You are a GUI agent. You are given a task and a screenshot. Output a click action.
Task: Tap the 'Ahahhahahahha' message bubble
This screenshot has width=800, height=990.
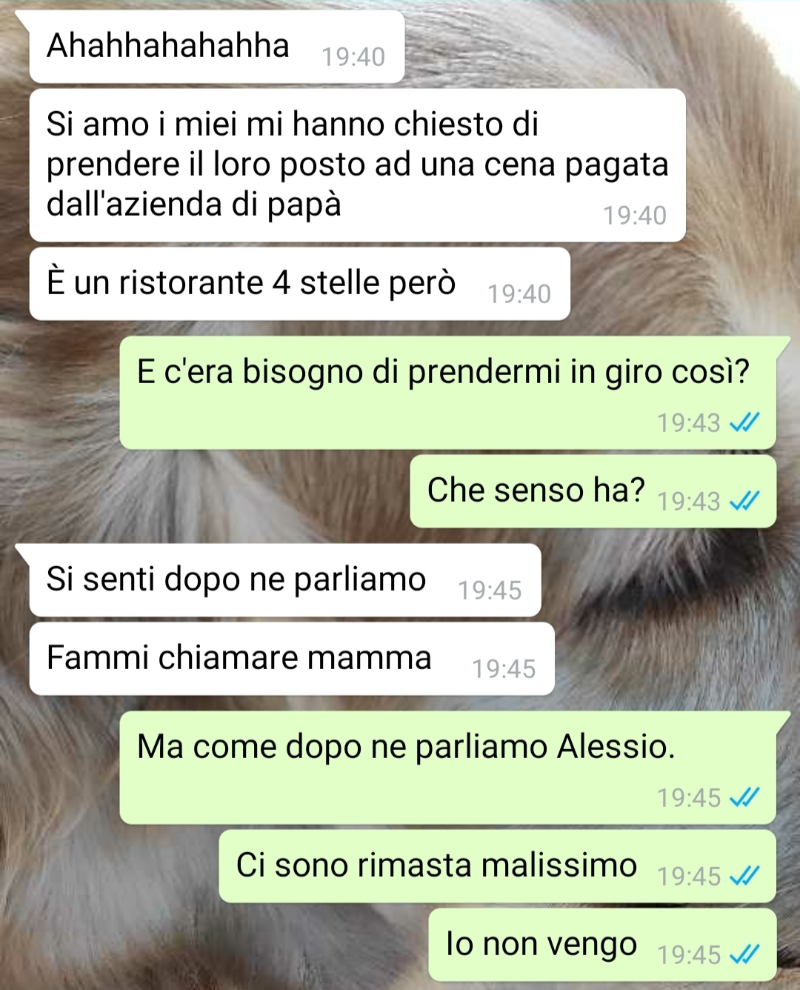[x=216, y=46]
